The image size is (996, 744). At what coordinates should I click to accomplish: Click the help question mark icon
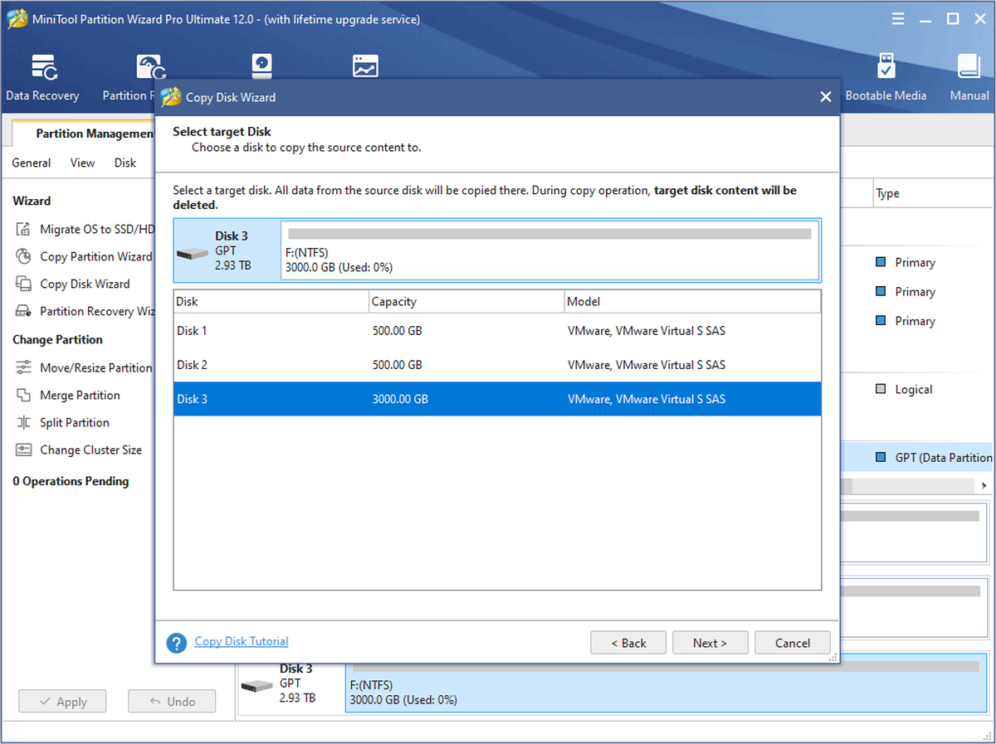tap(176, 643)
